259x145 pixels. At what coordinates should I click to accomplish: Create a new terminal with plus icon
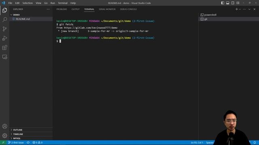236,9
